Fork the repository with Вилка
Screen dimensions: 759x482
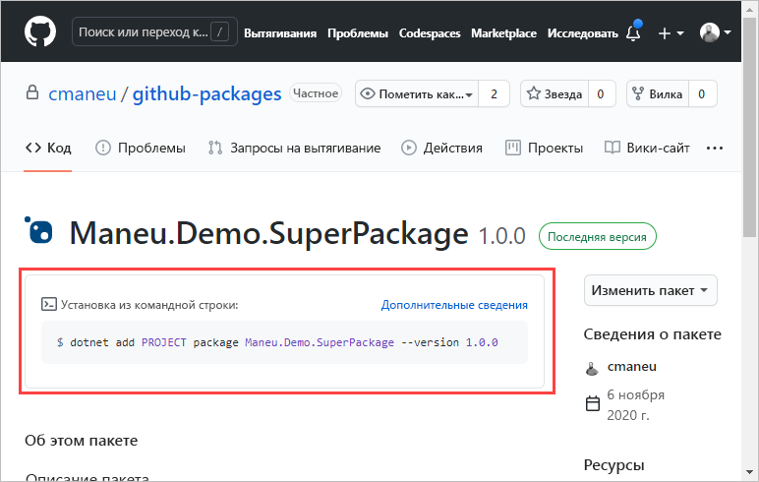coord(658,93)
